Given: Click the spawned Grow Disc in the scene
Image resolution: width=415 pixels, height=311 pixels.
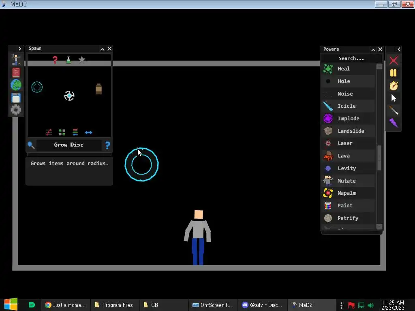Looking at the screenshot, I should point(141,164).
